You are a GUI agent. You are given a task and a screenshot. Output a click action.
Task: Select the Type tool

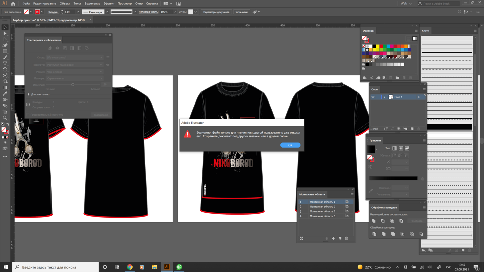5,63
